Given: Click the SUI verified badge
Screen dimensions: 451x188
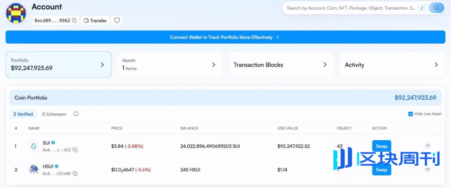Looking at the screenshot, I should click(53, 143).
